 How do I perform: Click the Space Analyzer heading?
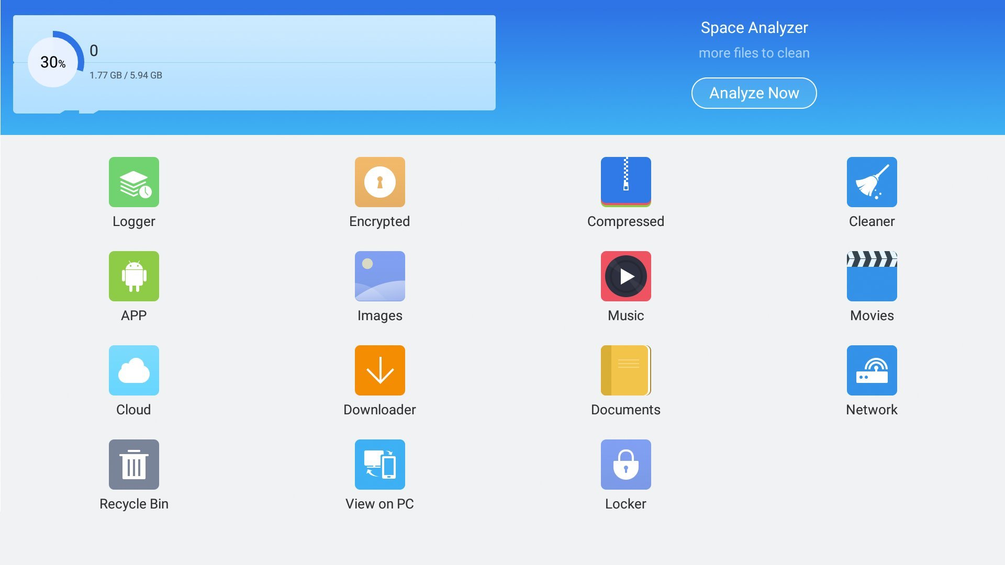[x=754, y=28]
